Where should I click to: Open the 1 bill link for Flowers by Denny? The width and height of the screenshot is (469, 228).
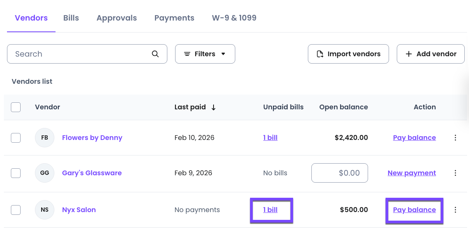coord(270,138)
